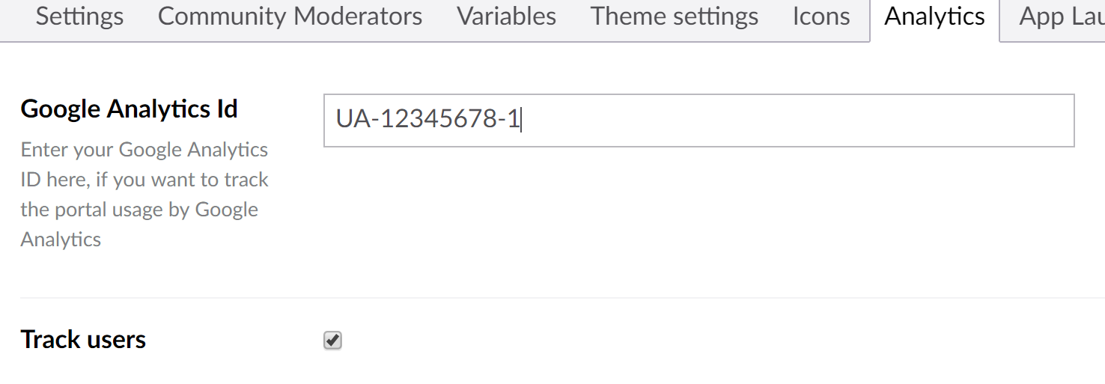Click the empty right end of the Analytics Id field
Image resolution: width=1105 pixels, height=384 pixels.
(x=973, y=120)
